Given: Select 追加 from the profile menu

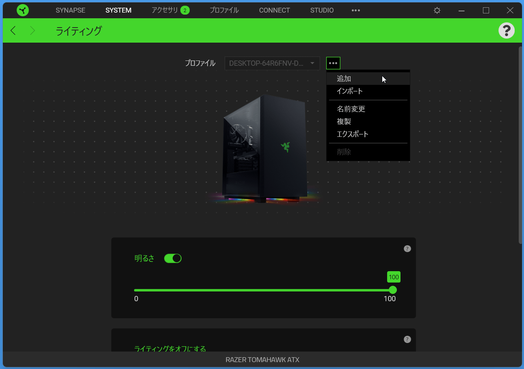Looking at the screenshot, I should pyautogui.click(x=368, y=79).
